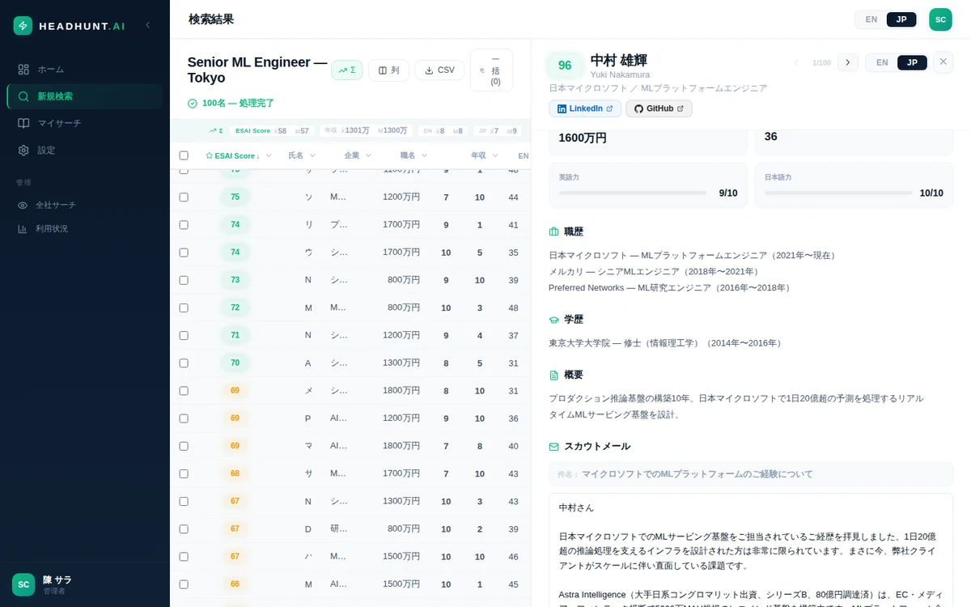This screenshot has height=607, width=971.
Task: Open the ホーム page from sidebar
Action: (50, 70)
